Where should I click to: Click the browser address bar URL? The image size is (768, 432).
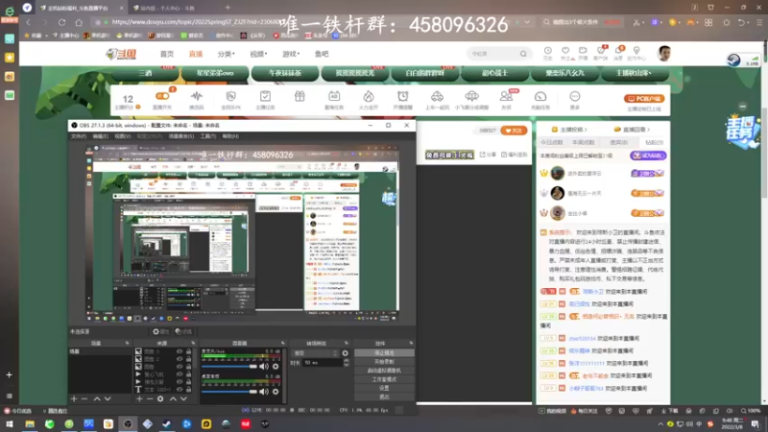(x=196, y=22)
